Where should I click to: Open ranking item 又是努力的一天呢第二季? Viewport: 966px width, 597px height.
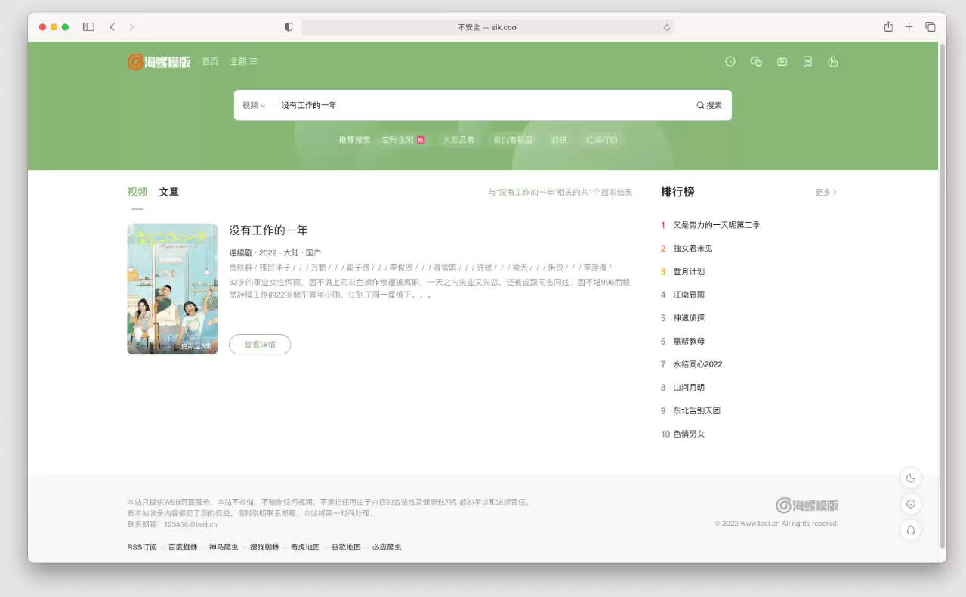point(716,225)
